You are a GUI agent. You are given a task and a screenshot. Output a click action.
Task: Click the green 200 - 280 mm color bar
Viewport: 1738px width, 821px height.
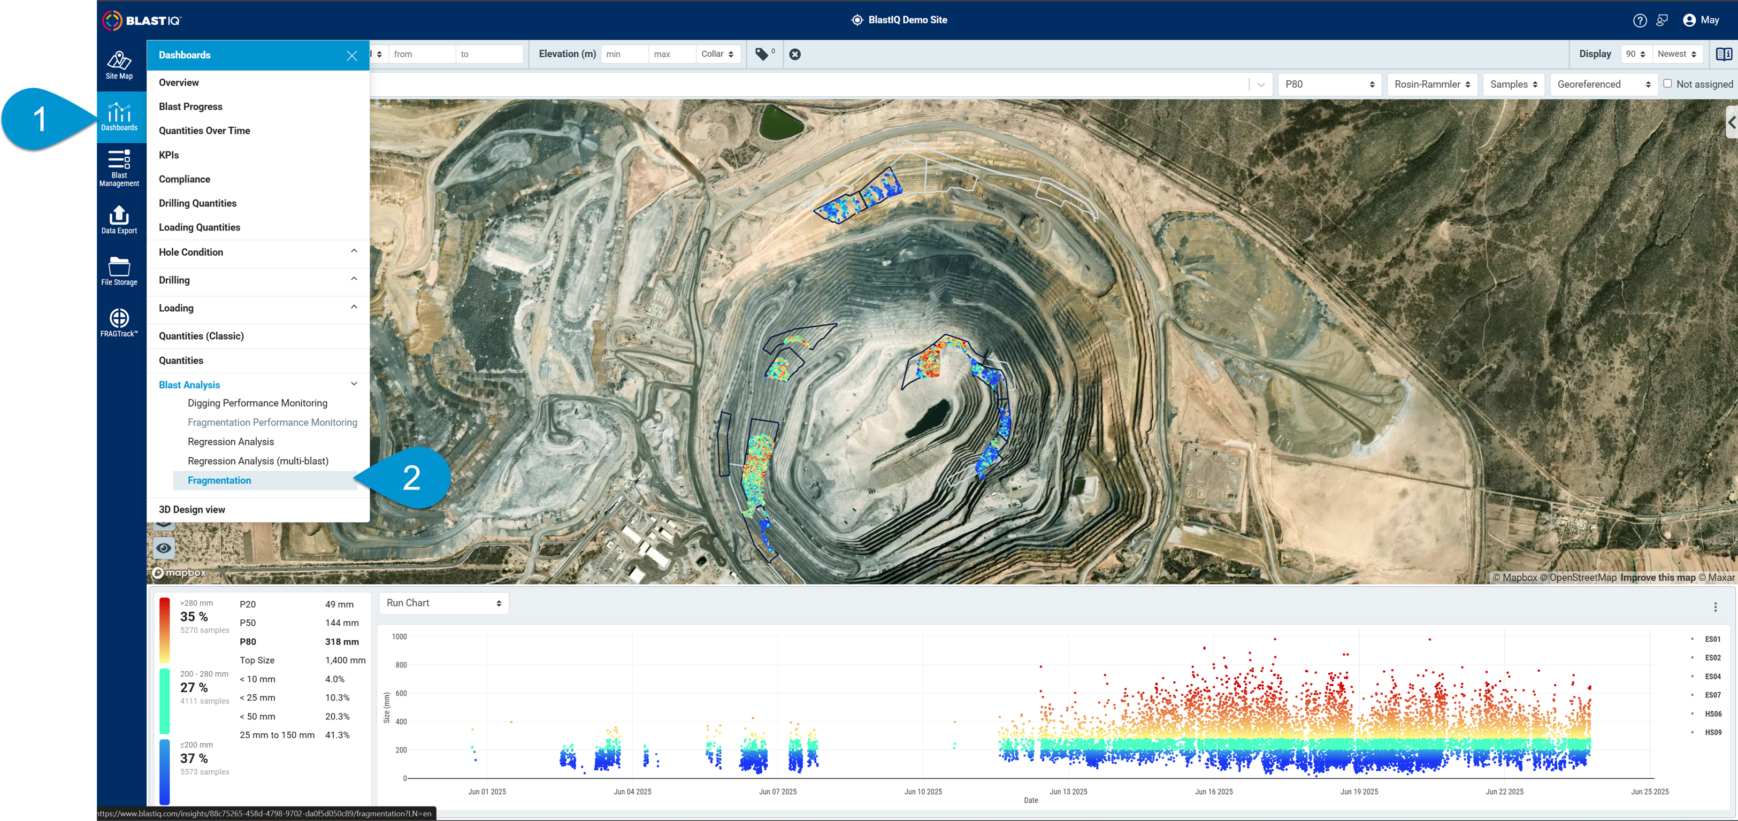tap(165, 701)
